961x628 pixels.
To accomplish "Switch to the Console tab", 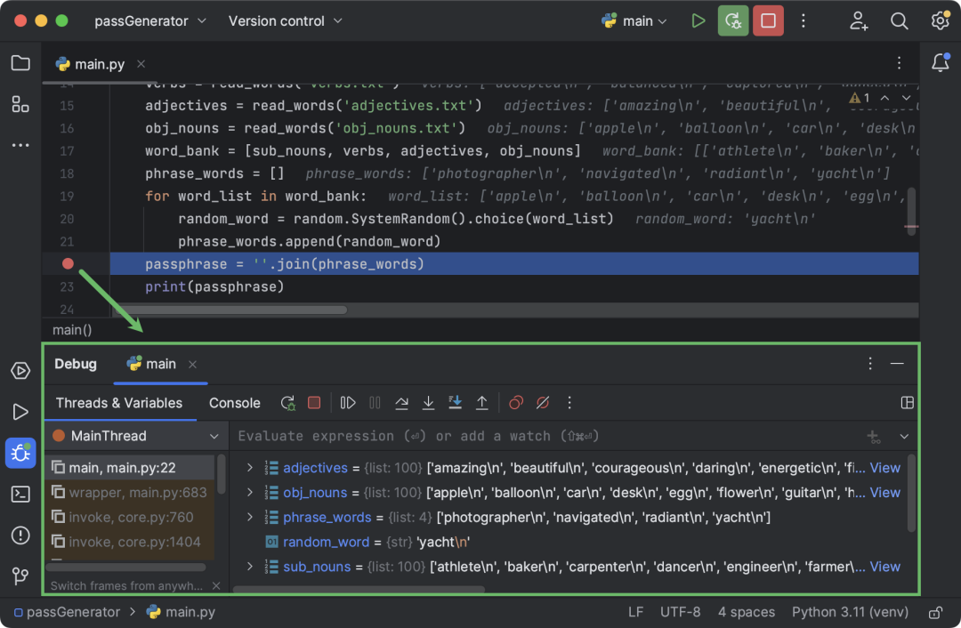I will (x=234, y=403).
